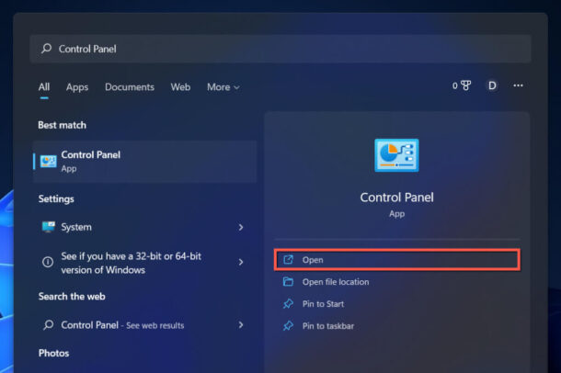The width and height of the screenshot is (561, 373).
Task: Expand the web results chevron
Action: tap(241, 325)
